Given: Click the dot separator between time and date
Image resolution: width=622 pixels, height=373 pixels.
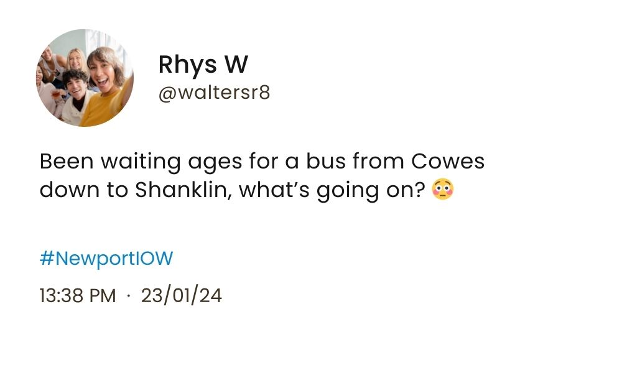Looking at the screenshot, I should click(x=128, y=296).
